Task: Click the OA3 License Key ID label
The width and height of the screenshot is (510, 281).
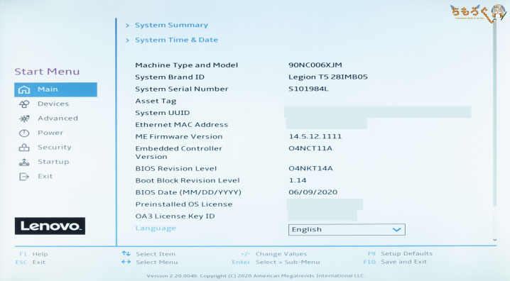Action: (175, 216)
